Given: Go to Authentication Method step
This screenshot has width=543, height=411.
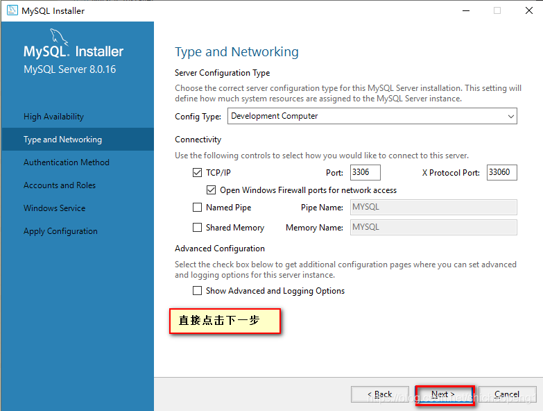Looking at the screenshot, I should click(x=67, y=162).
